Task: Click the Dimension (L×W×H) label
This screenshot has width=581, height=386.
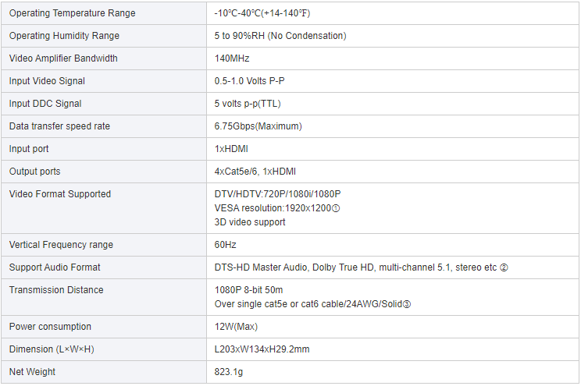Action: tap(52, 349)
